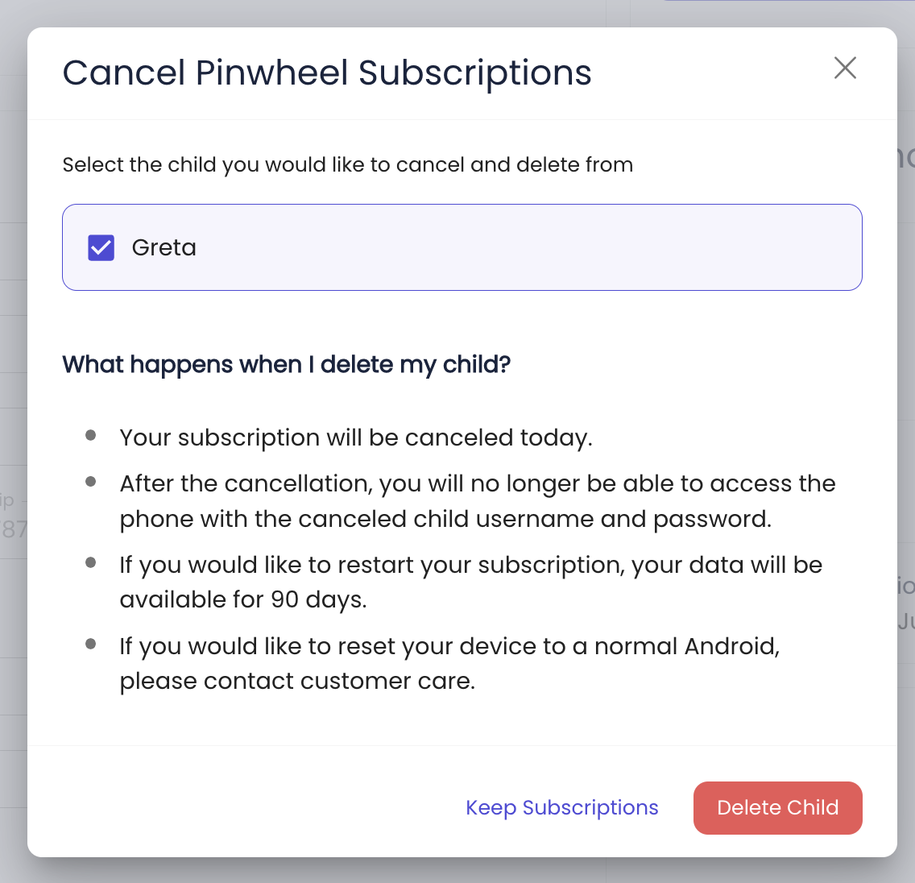Viewport: 915px width, 883px height.
Task: Click 'phone with the canceled child username' line
Action: point(445,519)
